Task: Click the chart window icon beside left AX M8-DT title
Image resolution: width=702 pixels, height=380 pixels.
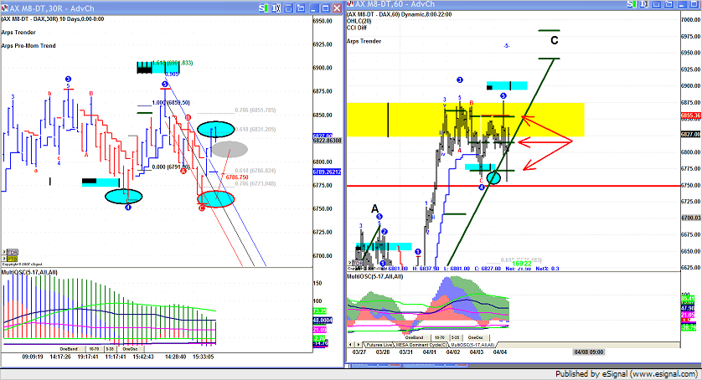Action: [4, 7]
